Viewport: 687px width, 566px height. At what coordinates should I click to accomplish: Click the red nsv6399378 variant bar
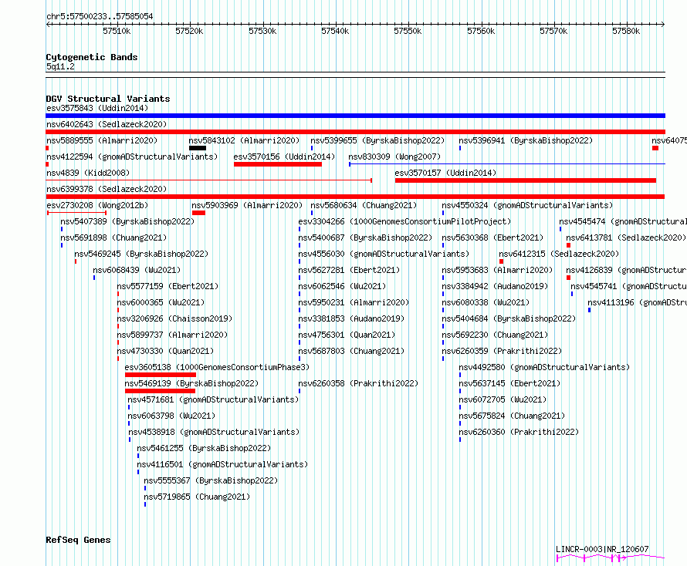355,197
